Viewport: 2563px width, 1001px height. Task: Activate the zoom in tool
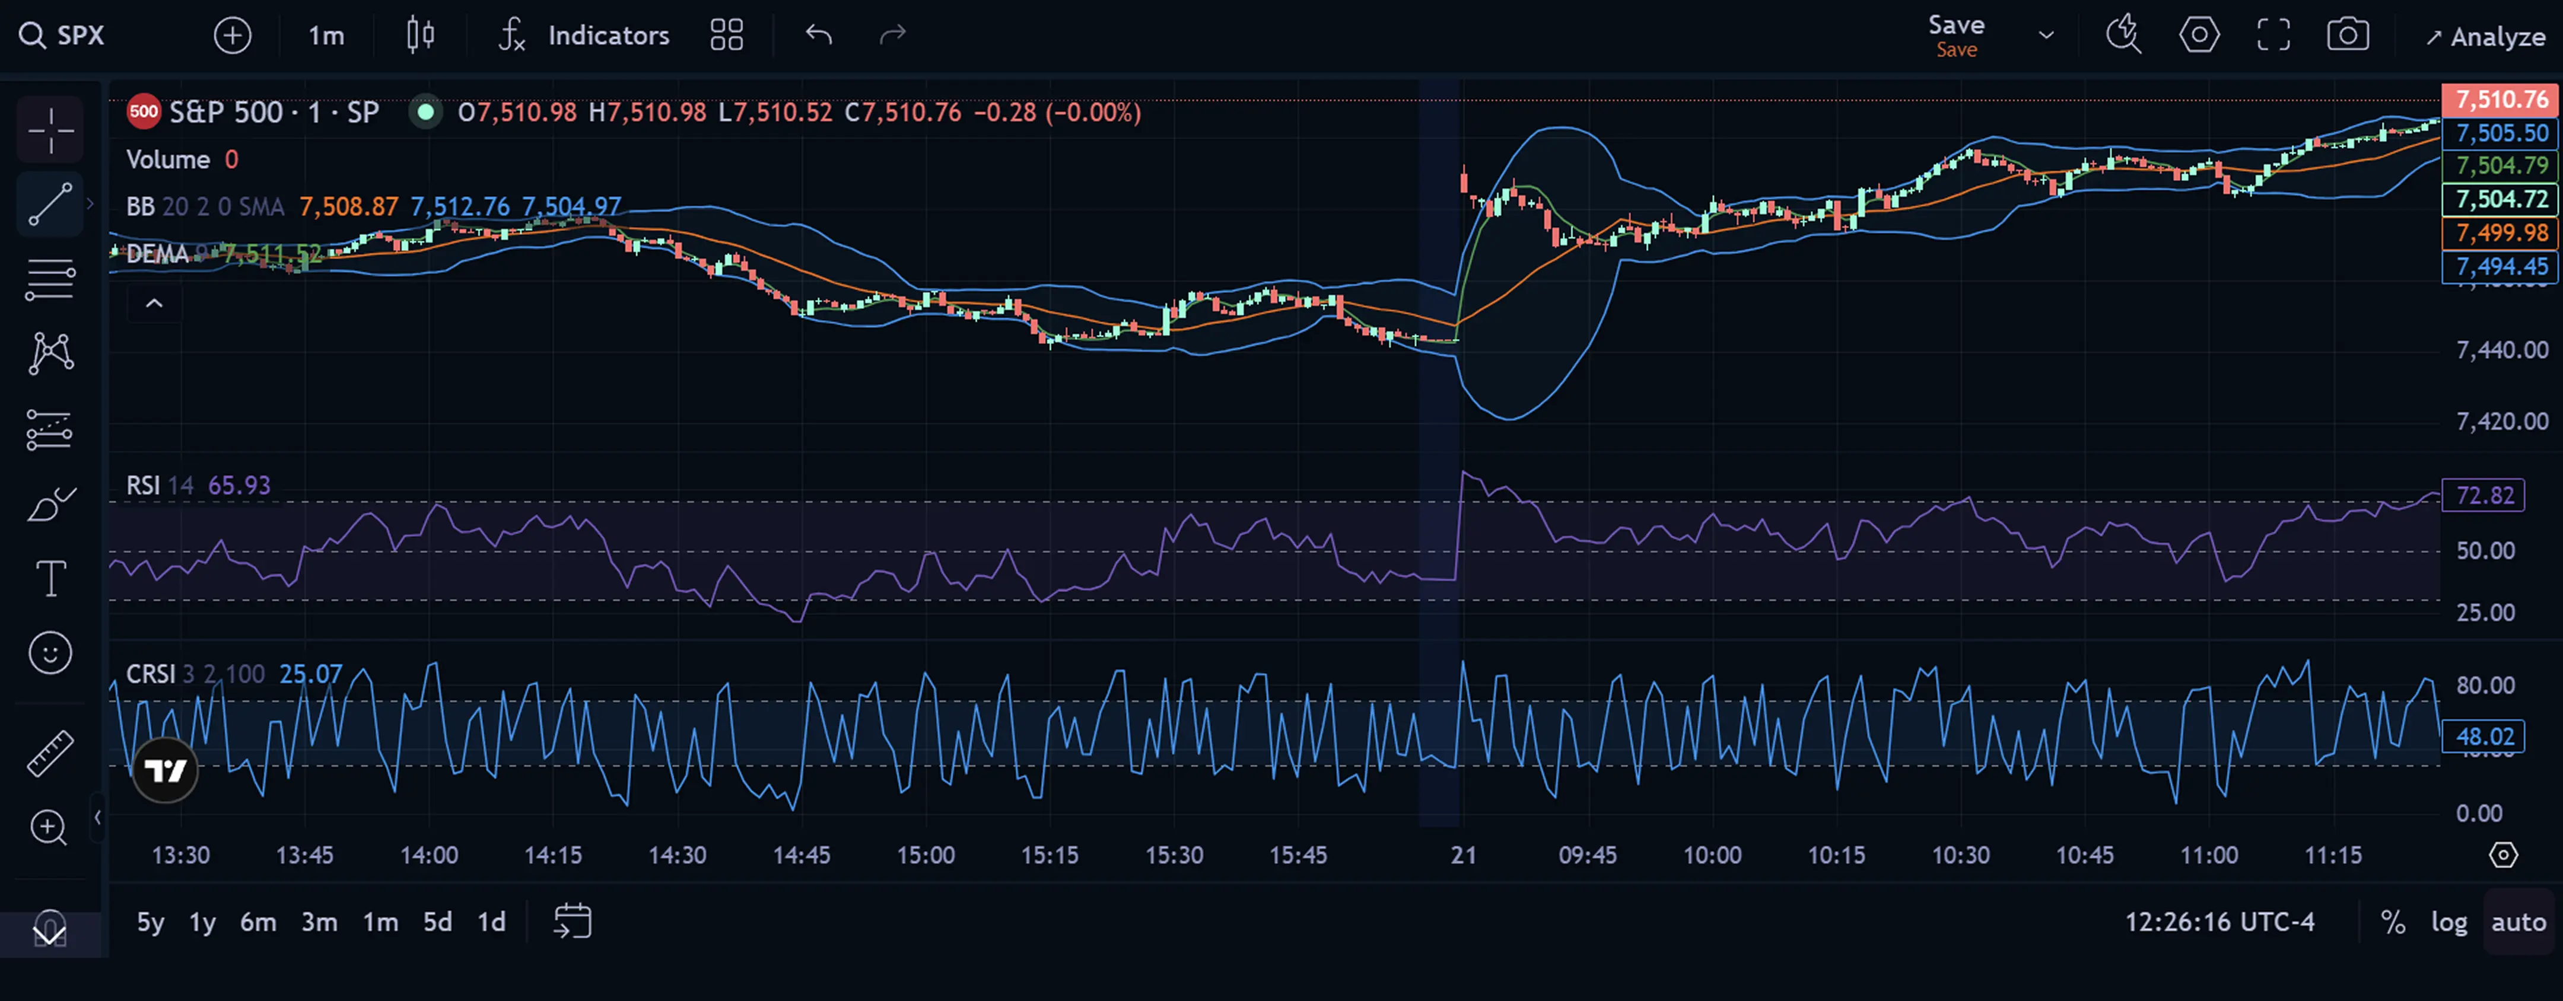[x=50, y=827]
